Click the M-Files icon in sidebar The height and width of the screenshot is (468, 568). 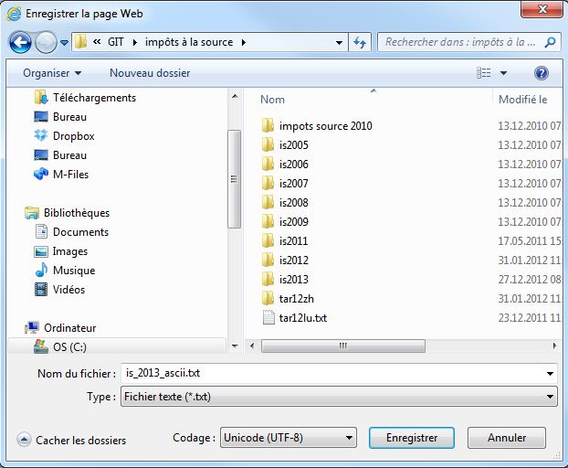click(x=41, y=174)
